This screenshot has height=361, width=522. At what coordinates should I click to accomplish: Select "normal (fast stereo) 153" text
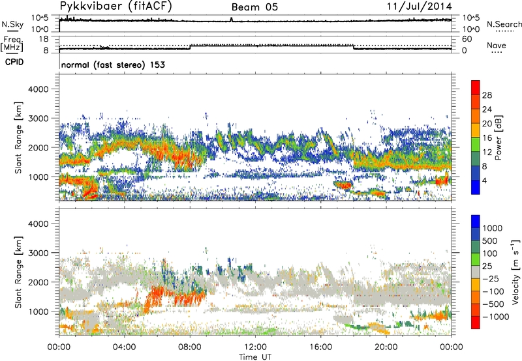pyautogui.click(x=113, y=65)
